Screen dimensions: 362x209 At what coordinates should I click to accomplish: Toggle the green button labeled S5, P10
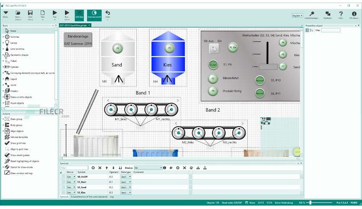[x=260, y=81]
